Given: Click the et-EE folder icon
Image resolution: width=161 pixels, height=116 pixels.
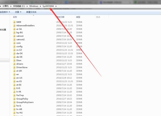Looking at the screenshot, I should [x=14, y=85].
